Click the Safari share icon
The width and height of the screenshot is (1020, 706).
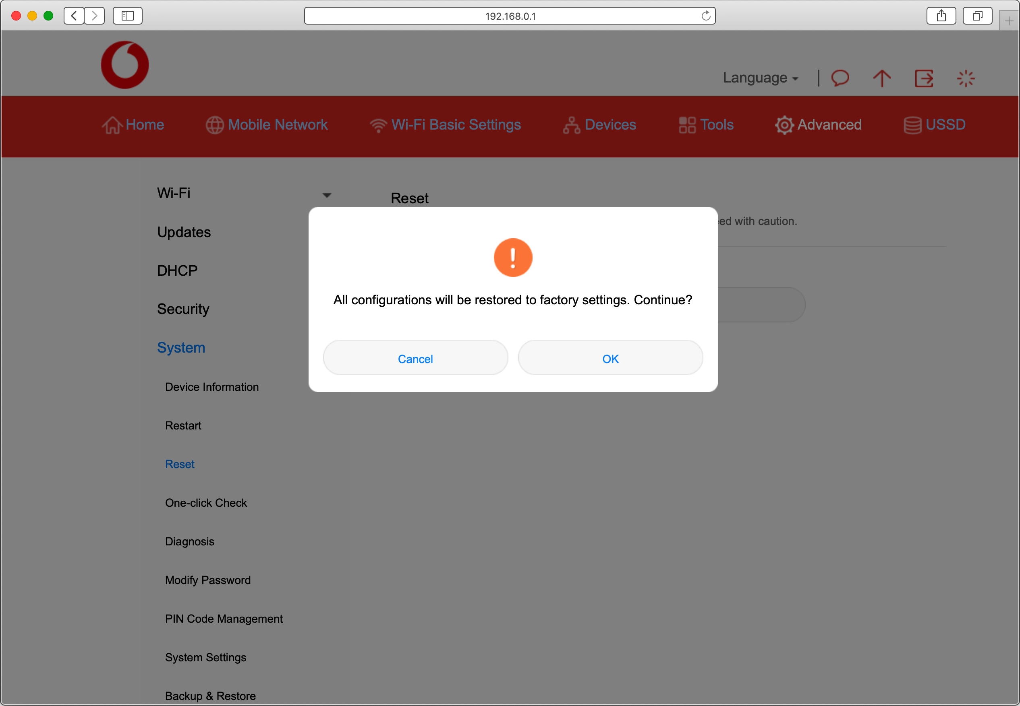tap(941, 16)
